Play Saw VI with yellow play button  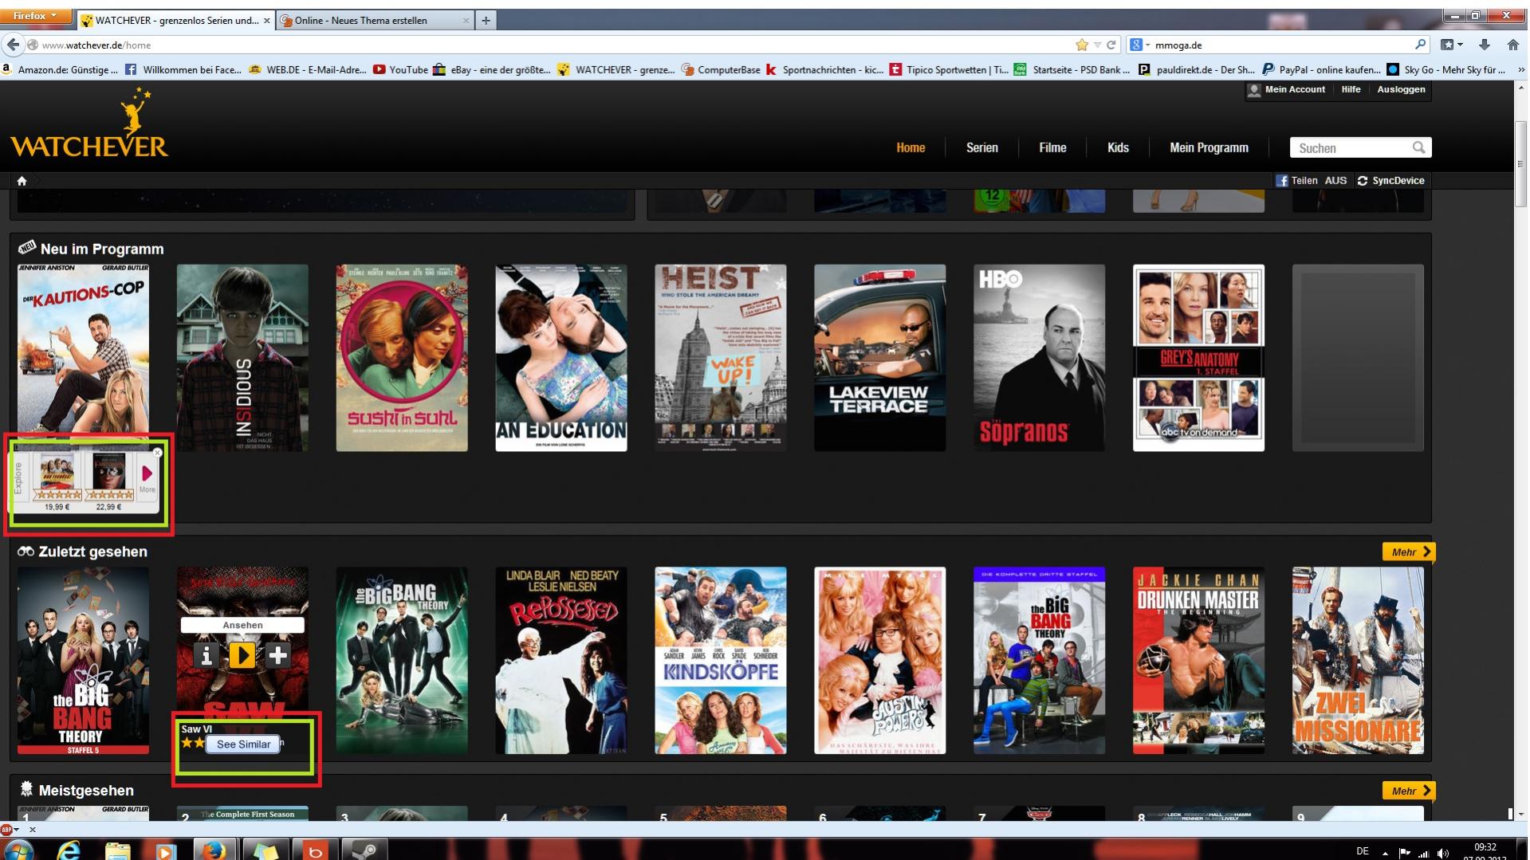tap(242, 655)
